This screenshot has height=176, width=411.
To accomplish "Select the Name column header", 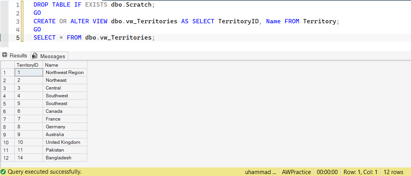I will (x=65, y=65).
